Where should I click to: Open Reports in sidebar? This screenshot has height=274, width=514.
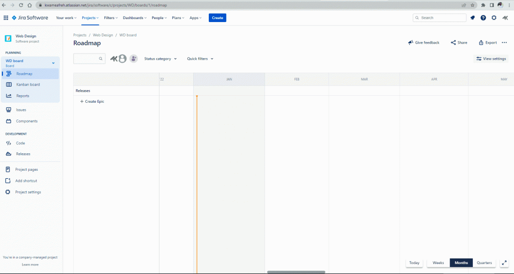click(30, 96)
